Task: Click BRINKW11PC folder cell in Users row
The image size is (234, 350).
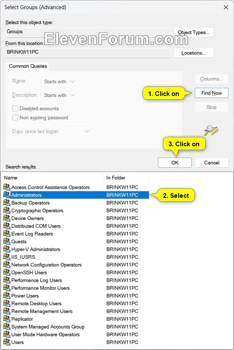Action: point(122,342)
